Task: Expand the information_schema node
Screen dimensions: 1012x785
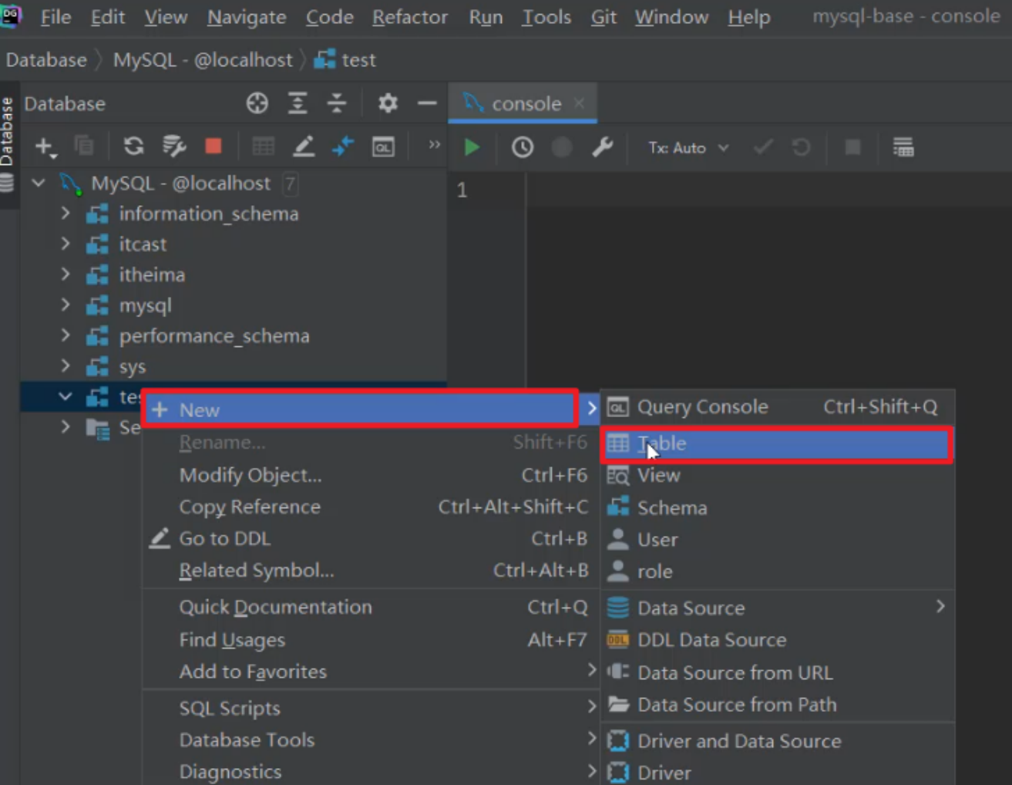Action: [66, 213]
